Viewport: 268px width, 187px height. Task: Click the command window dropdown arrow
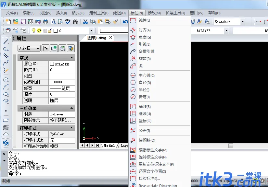point(4,160)
